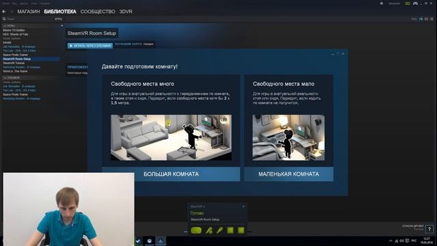Open the SteamVR status window menu dropdown
Screen dimensions: 437x246
point(197,206)
